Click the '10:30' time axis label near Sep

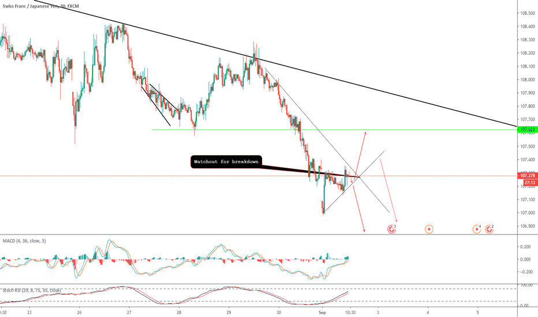[350, 312]
